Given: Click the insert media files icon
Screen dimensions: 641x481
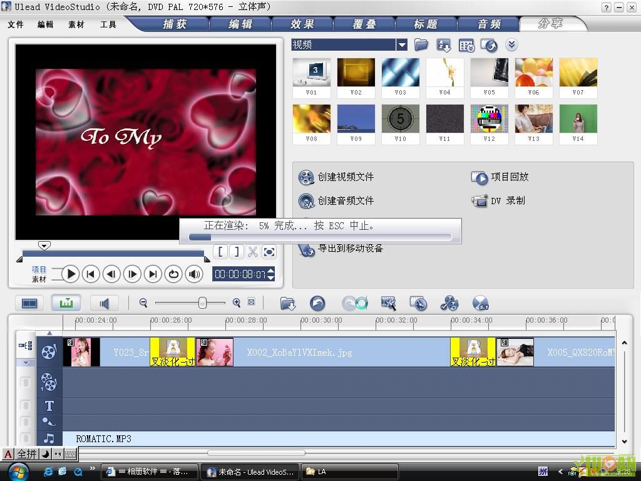Looking at the screenshot, I should coord(288,304).
